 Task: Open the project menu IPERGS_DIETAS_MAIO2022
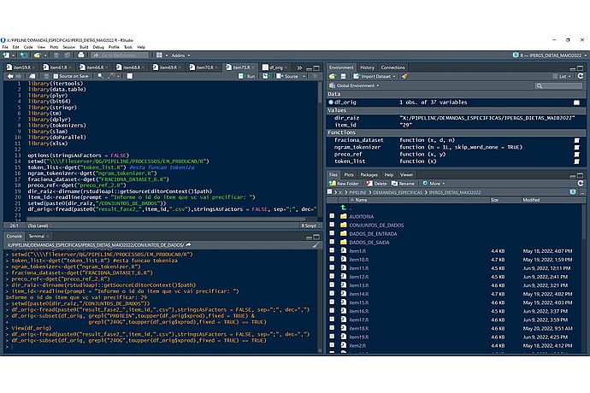coord(550,56)
